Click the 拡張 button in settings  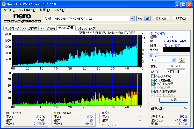pyautogui.click(x=174, y=100)
